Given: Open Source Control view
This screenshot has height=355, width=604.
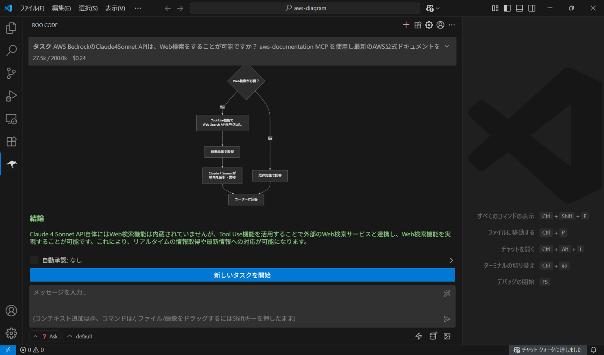Looking at the screenshot, I should click(x=11, y=73).
